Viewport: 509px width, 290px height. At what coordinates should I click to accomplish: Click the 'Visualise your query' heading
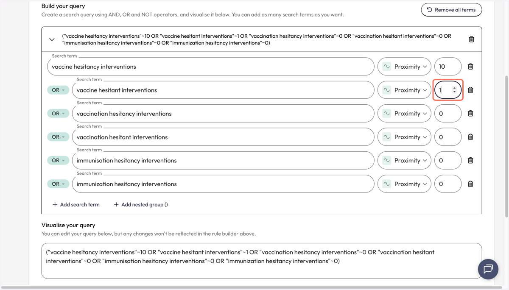point(68,225)
